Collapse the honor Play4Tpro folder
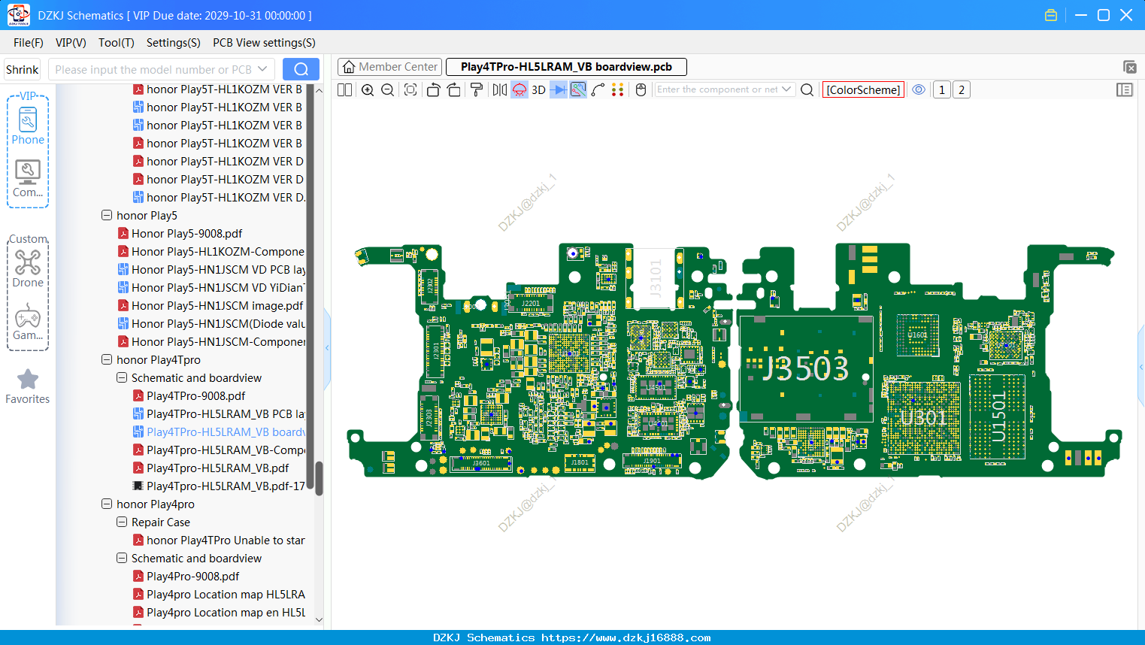 tap(107, 359)
